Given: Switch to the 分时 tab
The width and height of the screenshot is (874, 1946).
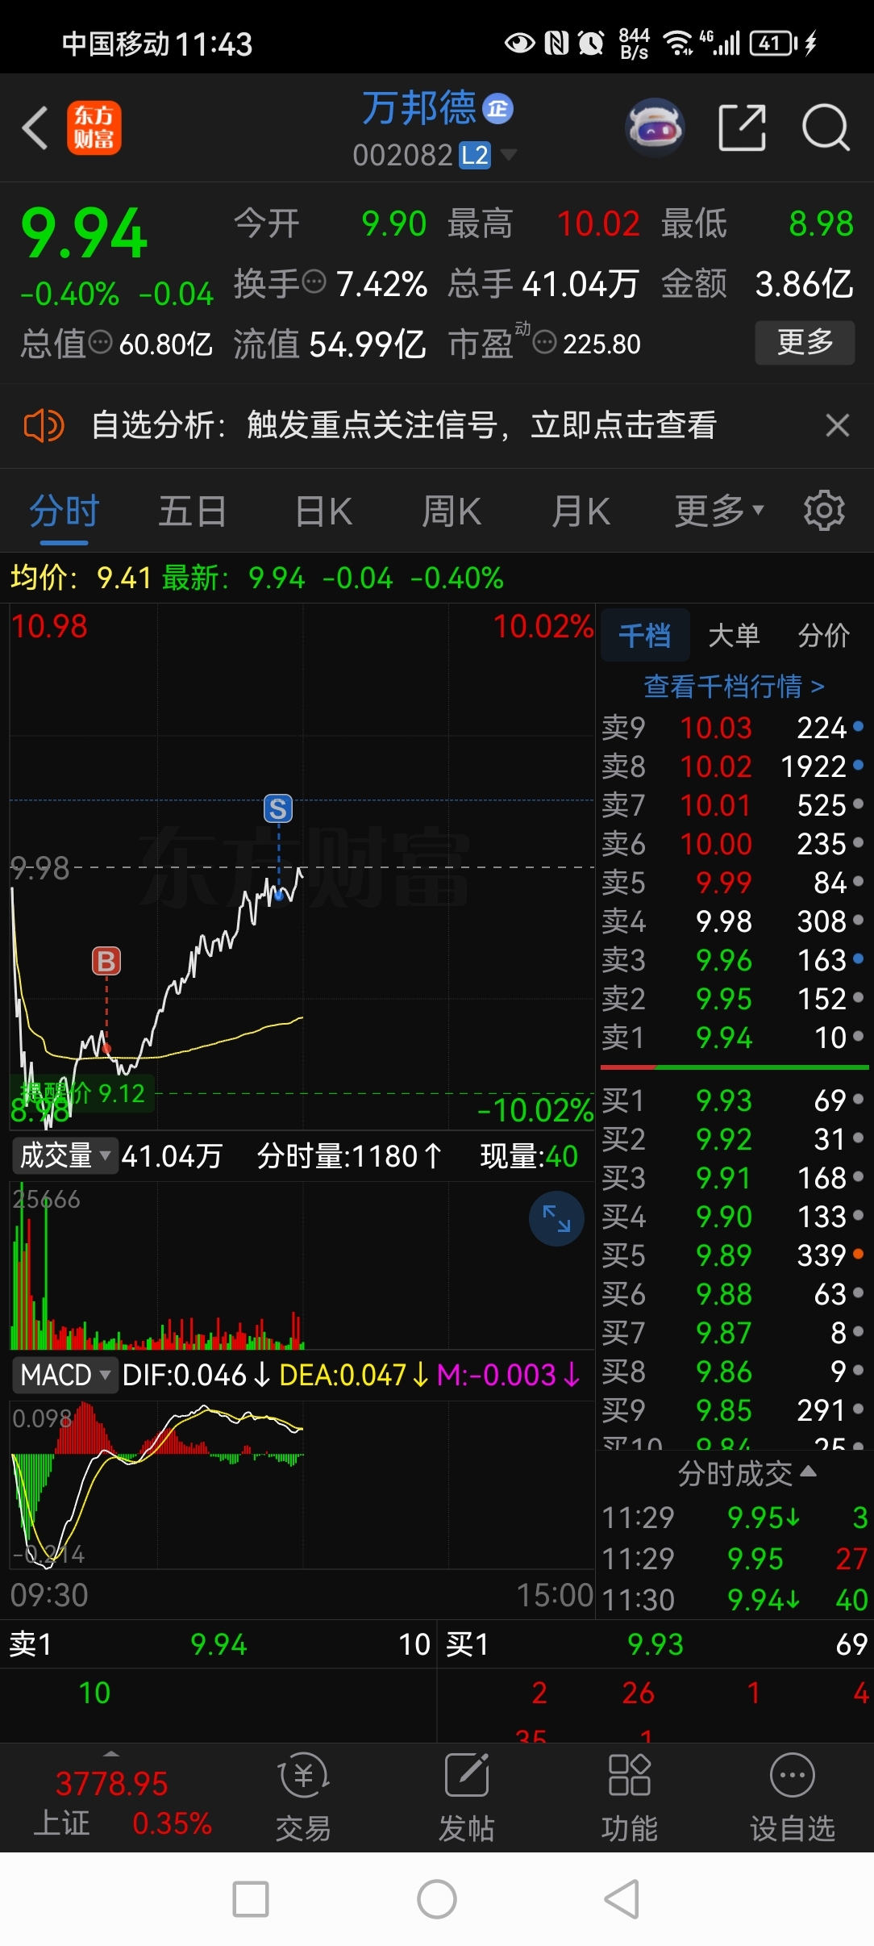Looking at the screenshot, I should [65, 512].
